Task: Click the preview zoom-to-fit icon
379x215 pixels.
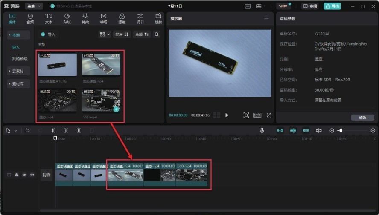Action: [x=246, y=115]
